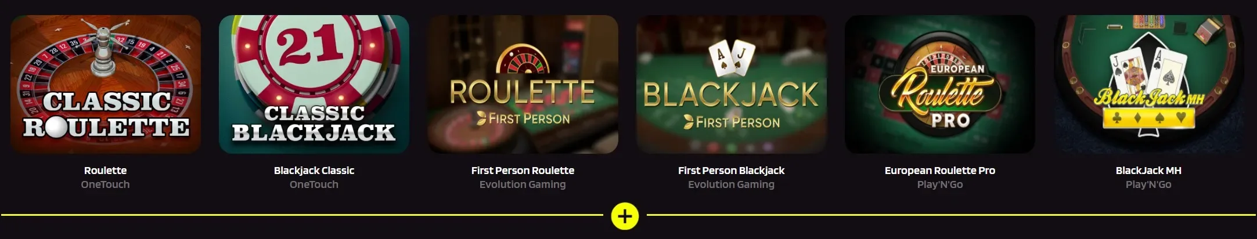Image resolution: width=1257 pixels, height=239 pixels.
Task: Click OneTouch provider under Blackjack Classic
Action: point(314,184)
